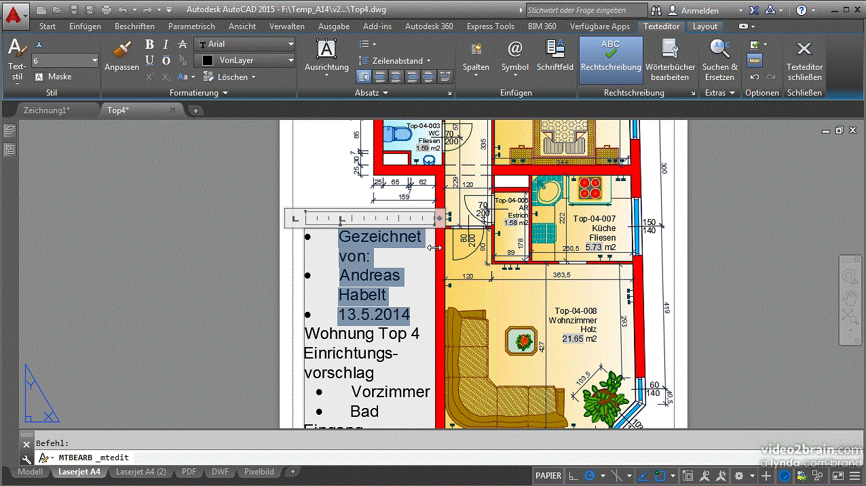
Task: Open the Textstil gallery
Action: pos(17,60)
